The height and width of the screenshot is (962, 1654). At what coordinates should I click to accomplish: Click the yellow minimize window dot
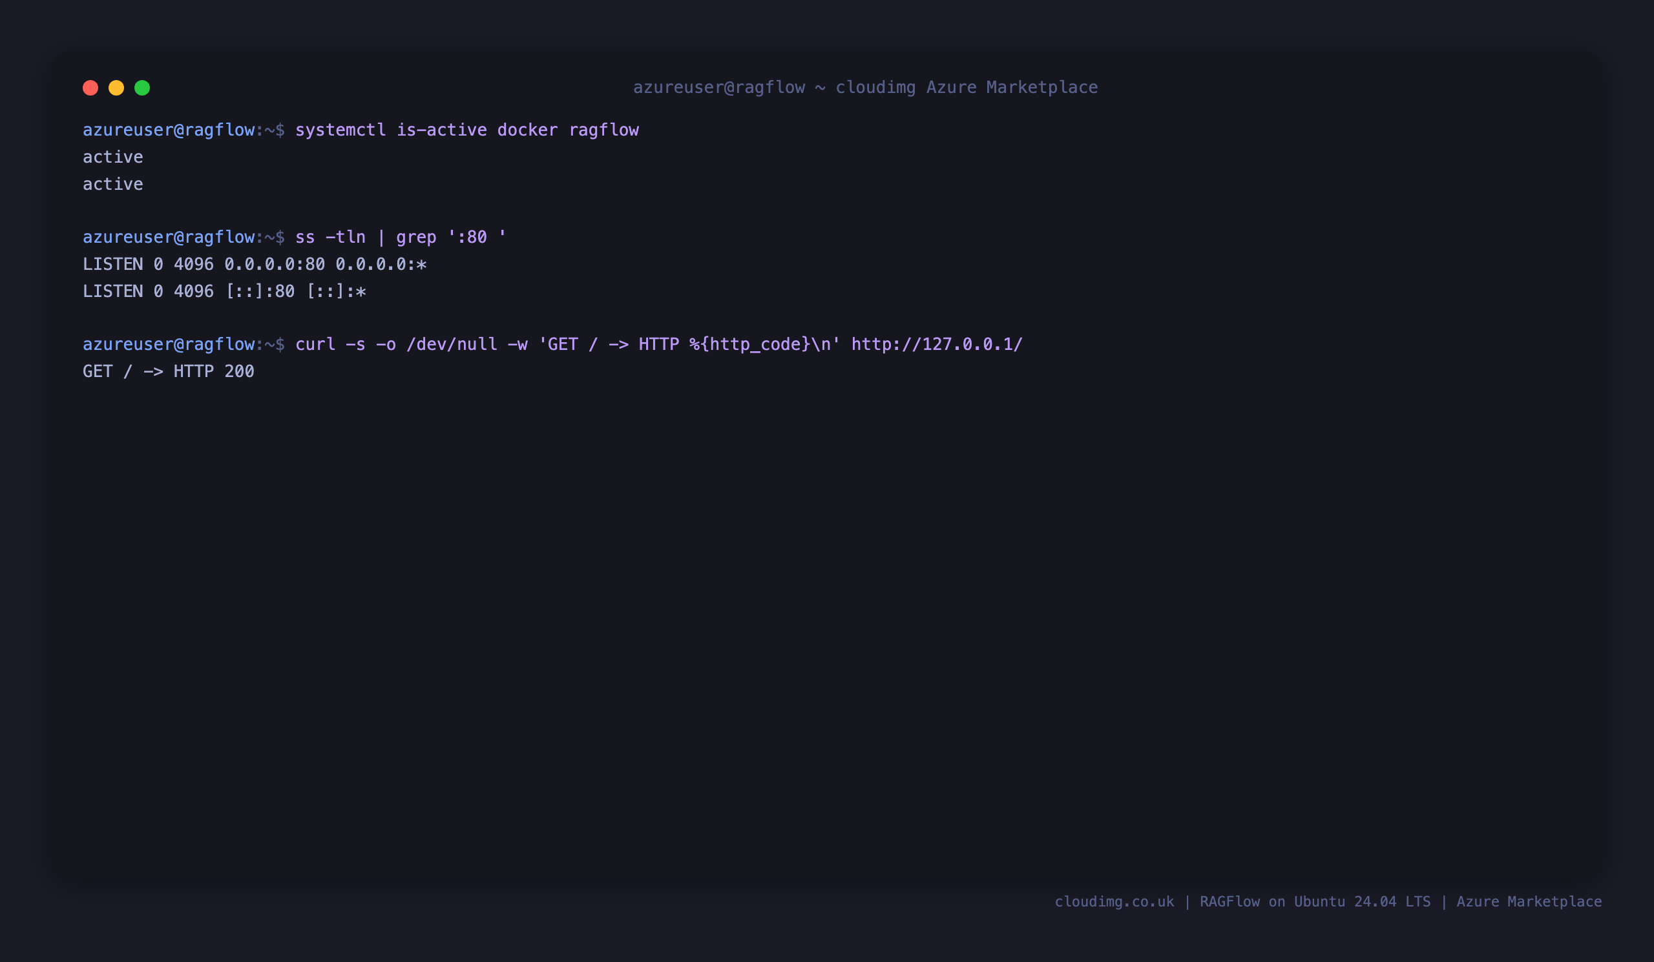[x=116, y=88]
